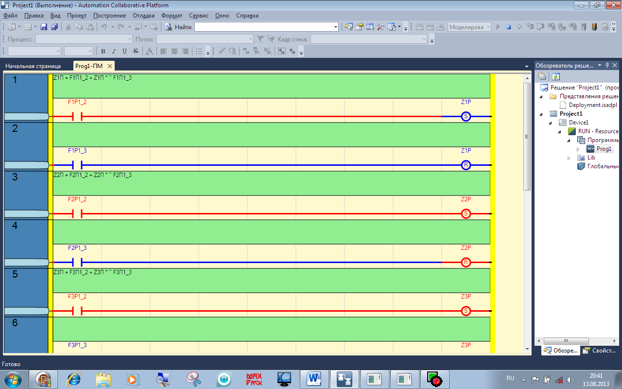Select Глобальны... node in the solution tree
Image resolution: width=622 pixels, height=389 pixels.
click(603, 166)
